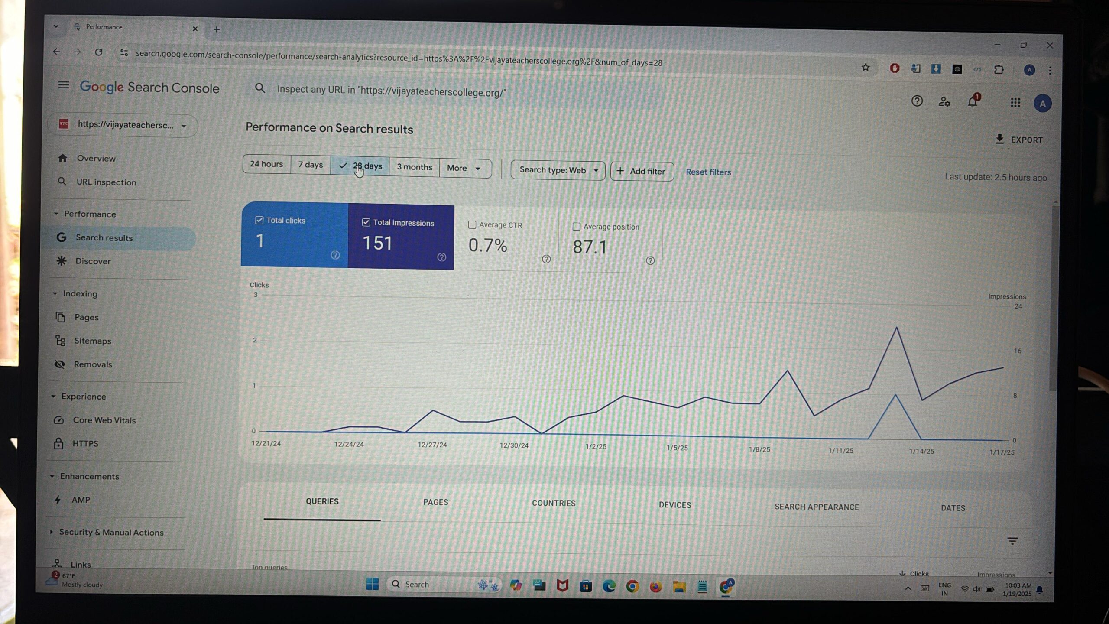Collapse the Indexing sidebar section
Screen dimensions: 1109x624
[x=55, y=293]
